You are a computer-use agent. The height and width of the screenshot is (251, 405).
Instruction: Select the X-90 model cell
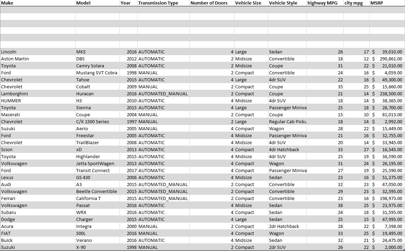pyautogui.click(x=97, y=247)
